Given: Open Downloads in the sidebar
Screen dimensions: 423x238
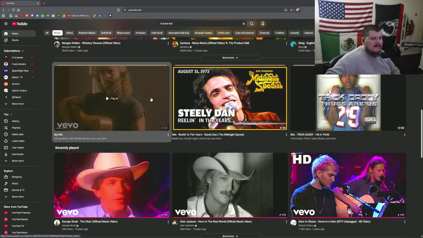Looking at the screenshot, I should point(18,154).
